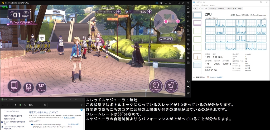Screen dimensions: 270x130
Task: Switch to the 詳細 tab
Action: pyautogui.click(x=234, y=9)
